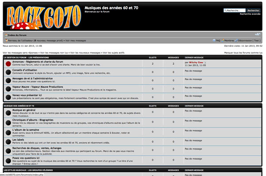Open the user control panel link

[x=20, y=41]
